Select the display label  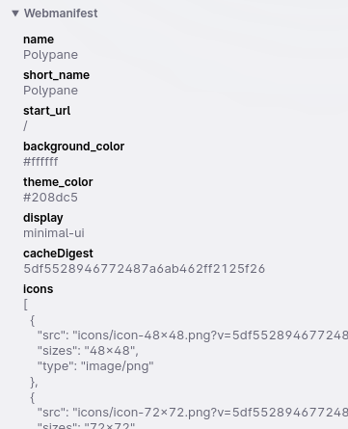pyautogui.click(x=43, y=218)
